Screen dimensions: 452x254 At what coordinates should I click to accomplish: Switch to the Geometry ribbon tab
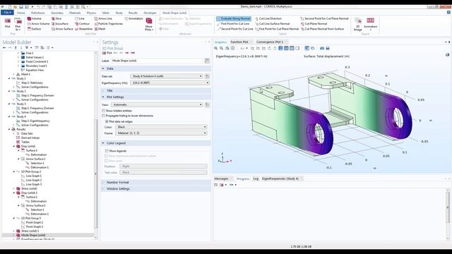point(56,13)
